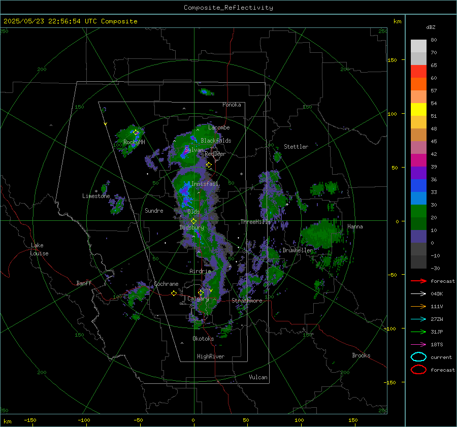457x427 pixels.
Task: Click the light blue swatch between 33 and 30
Action: click(418, 199)
